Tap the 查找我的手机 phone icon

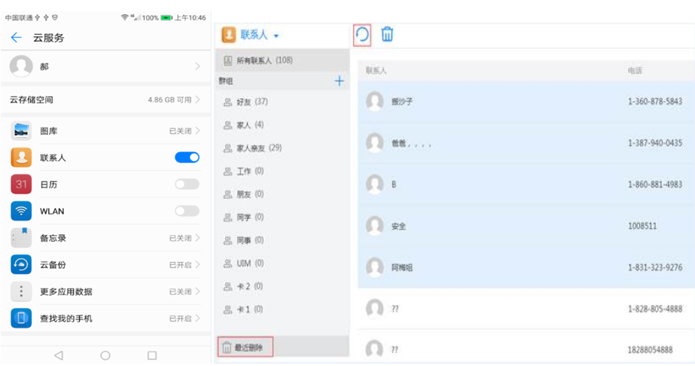[21, 319]
